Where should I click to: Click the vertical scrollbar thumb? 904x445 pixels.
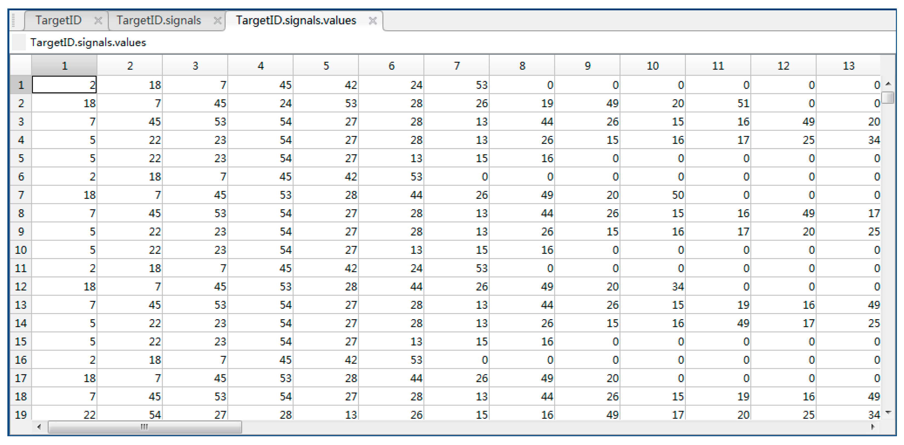[x=888, y=97]
